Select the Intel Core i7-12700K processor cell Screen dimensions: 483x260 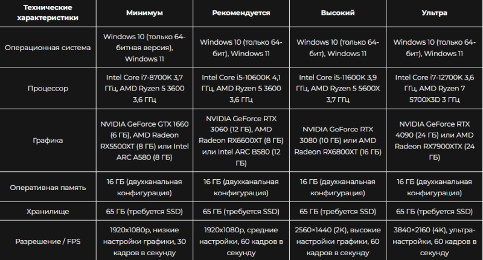point(434,88)
